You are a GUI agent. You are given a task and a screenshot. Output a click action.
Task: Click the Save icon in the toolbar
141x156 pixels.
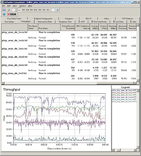point(4,10)
